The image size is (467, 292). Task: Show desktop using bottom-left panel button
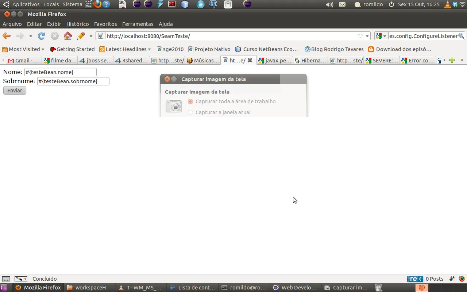[4, 288]
